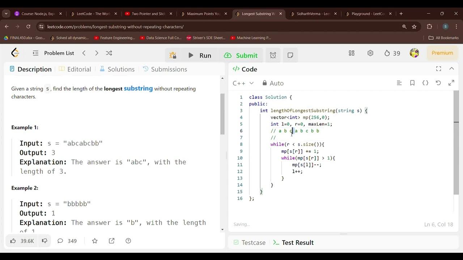The width and height of the screenshot is (463, 260).
Task: Switch to the Description tab
Action: point(31,69)
